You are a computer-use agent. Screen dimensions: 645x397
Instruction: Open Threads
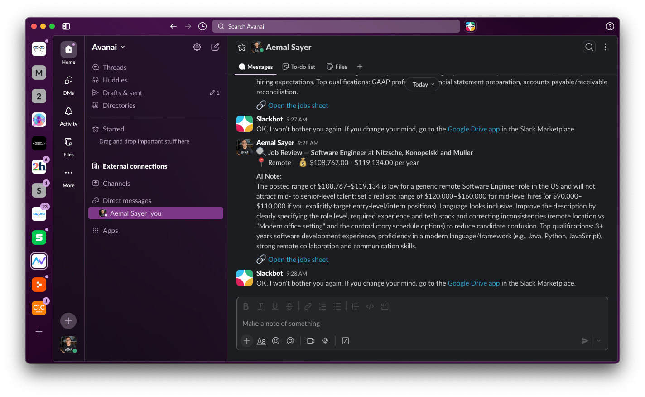155,67
